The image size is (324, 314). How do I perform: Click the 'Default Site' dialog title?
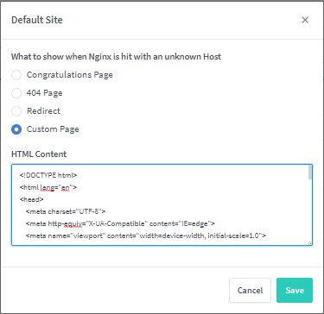[37, 20]
